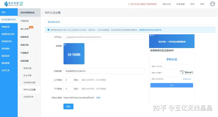Screen dimensions: 218x117
Task: Click the phone number field in the preview
Action: click(x=172, y=66)
